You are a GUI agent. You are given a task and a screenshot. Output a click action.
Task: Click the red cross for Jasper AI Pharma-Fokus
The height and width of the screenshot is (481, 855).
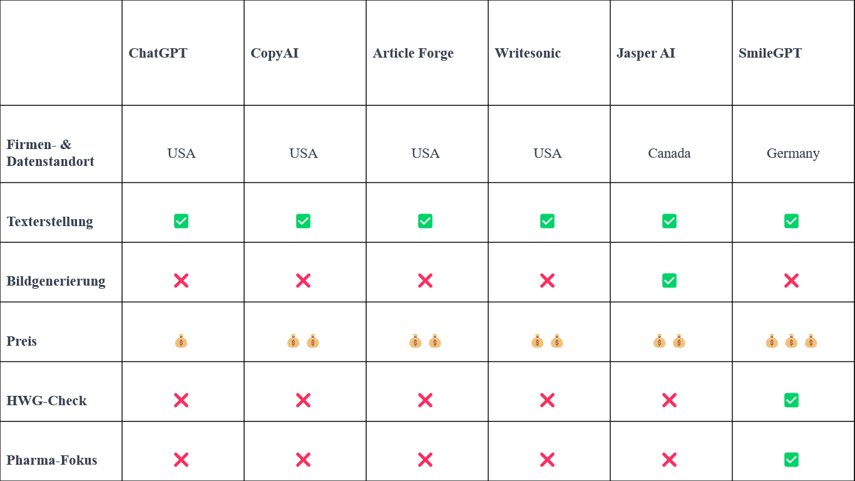click(669, 460)
